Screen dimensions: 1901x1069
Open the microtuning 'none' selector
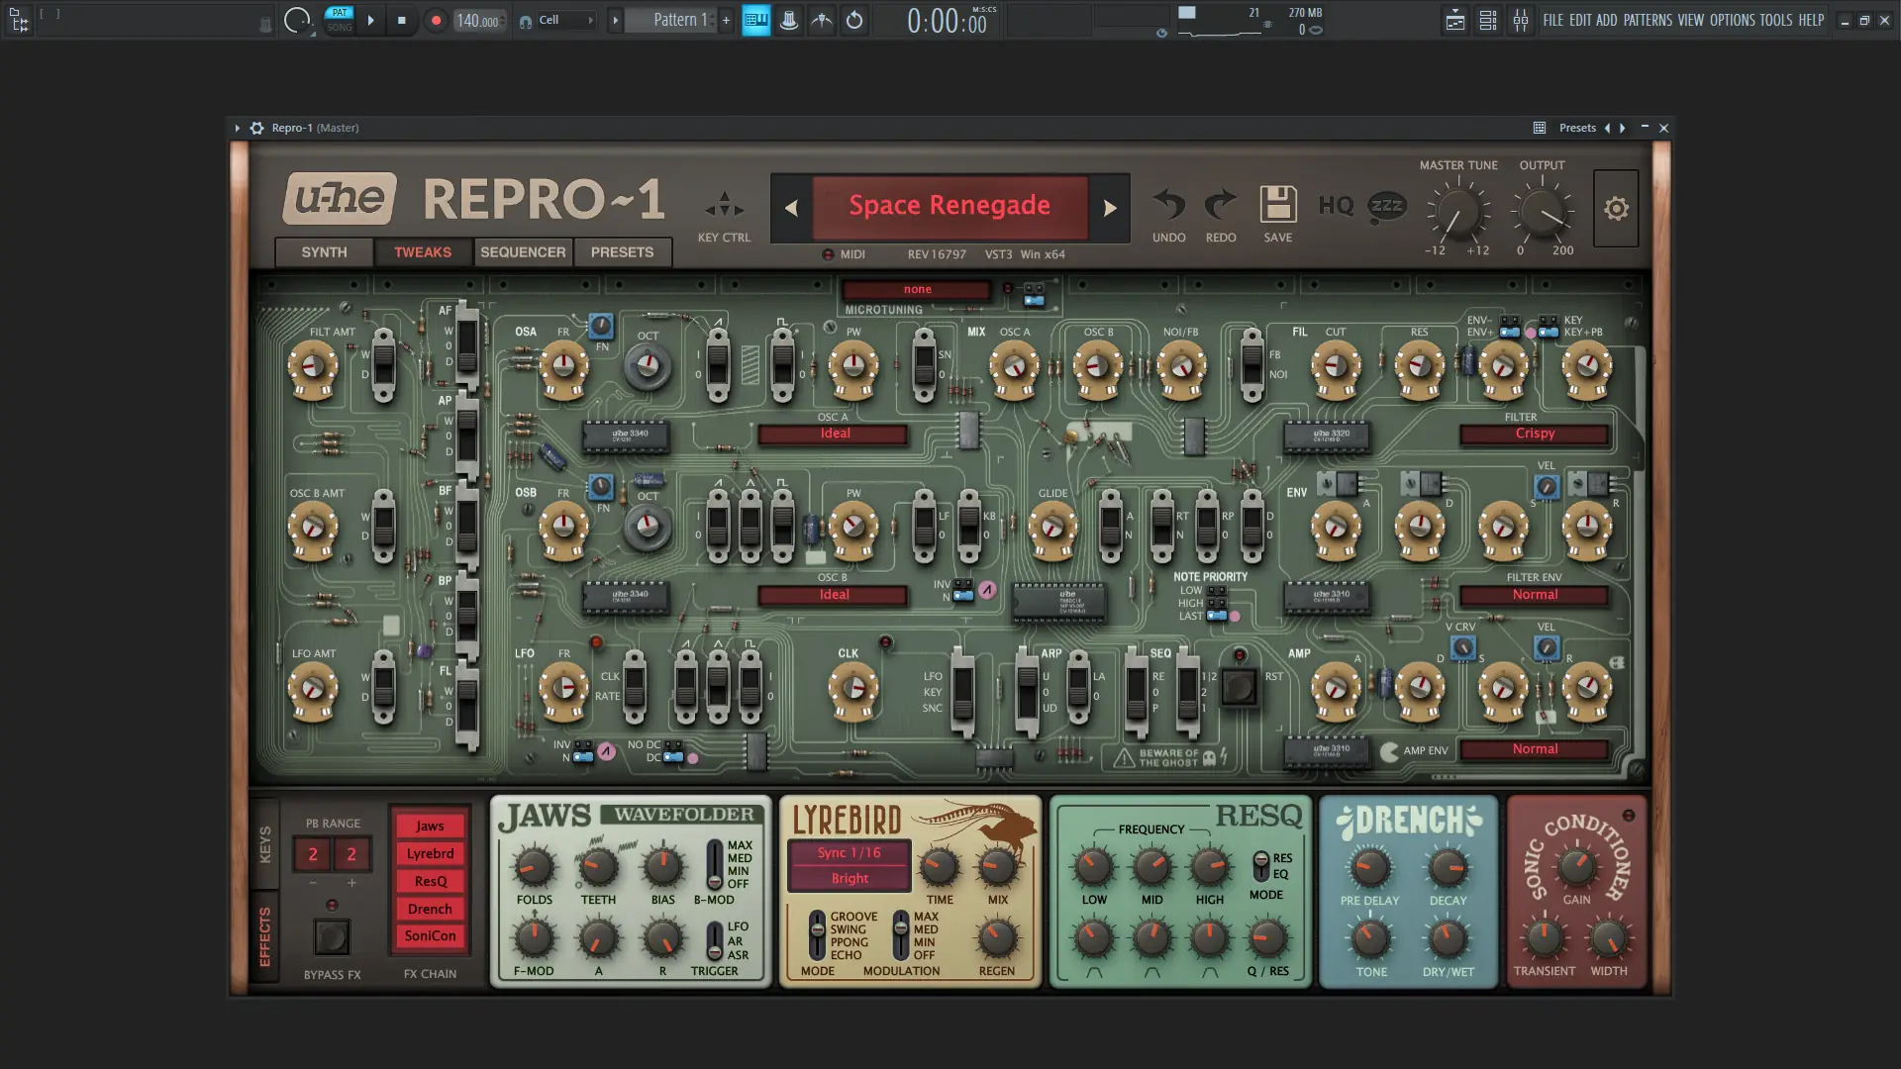click(x=917, y=290)
